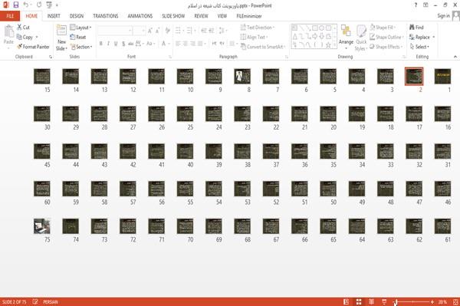Open the Copy dropdown arrow
Viewport: 460px width, 306px height.
tap(37, 37)
